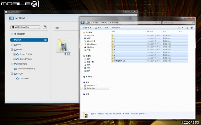
Task: Select DATA (D:) drive in navigation pane
Action: pos(90,88)
